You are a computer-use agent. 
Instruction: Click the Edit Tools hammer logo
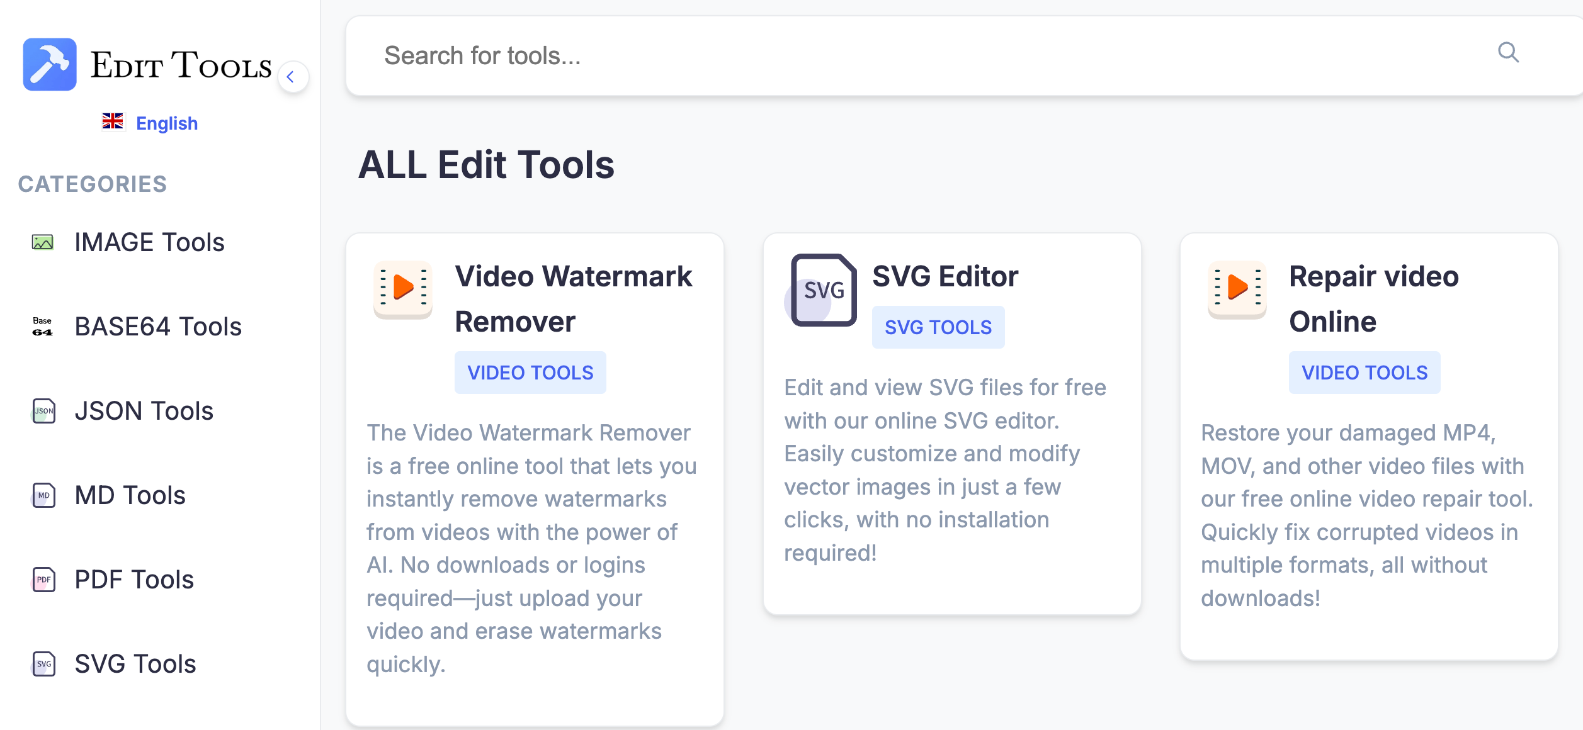point(50,64)
